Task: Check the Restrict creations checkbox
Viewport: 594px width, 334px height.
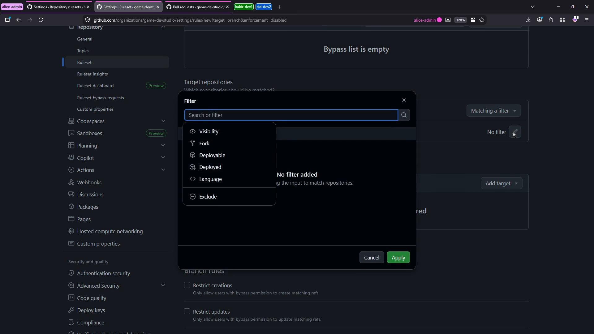Action: click(x=187, y=285)
